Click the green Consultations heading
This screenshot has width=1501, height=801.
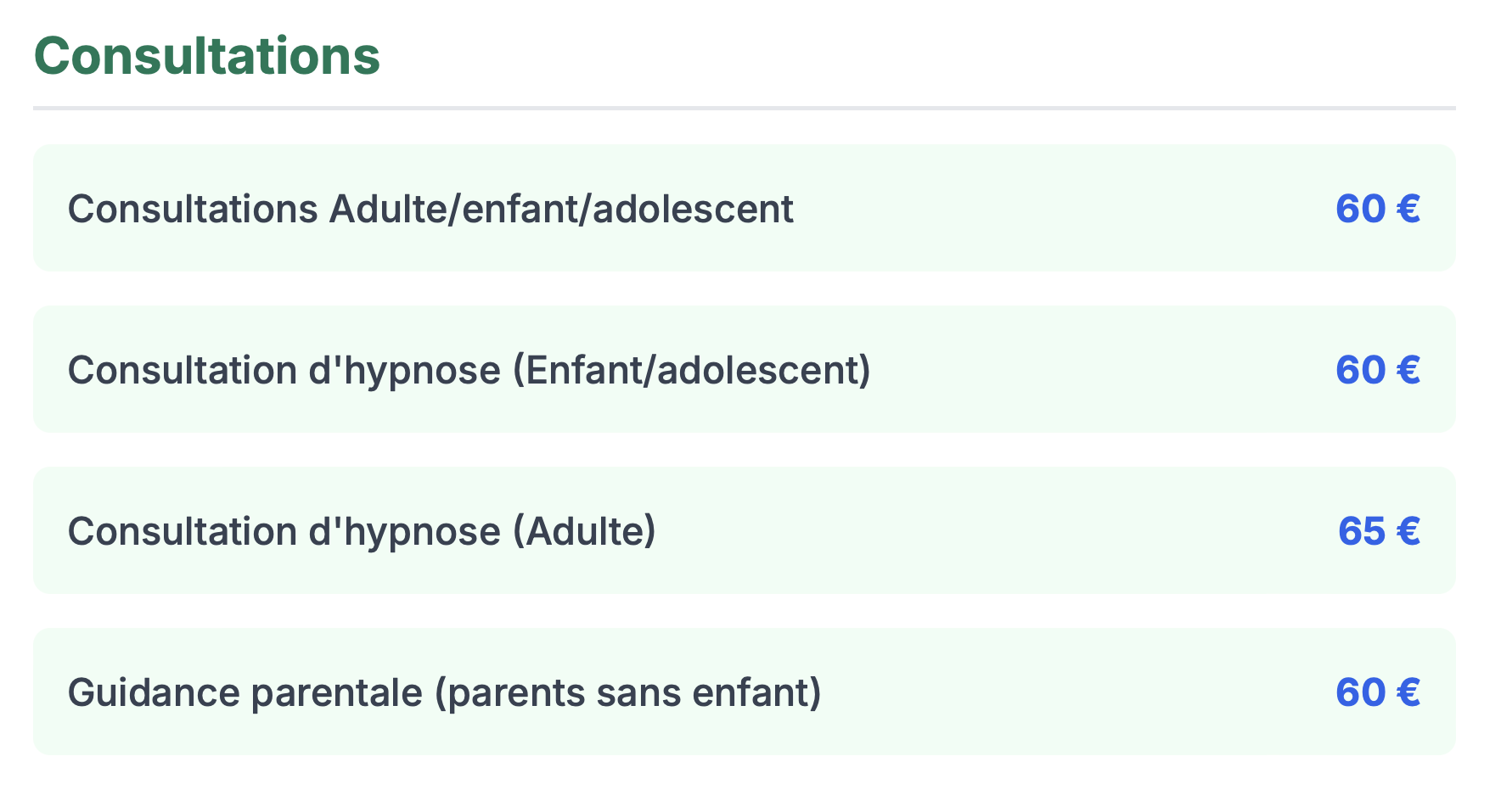(x=207, y=56)
